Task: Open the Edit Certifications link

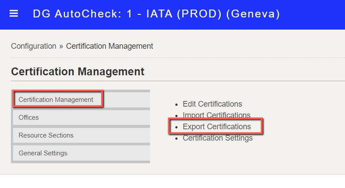Action: coord(212,104)
